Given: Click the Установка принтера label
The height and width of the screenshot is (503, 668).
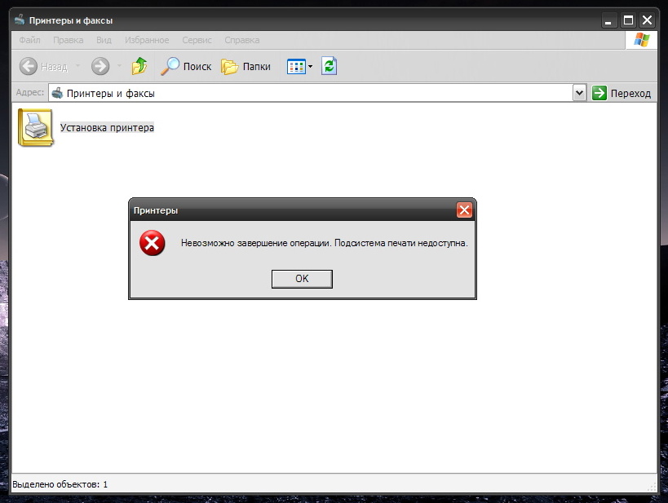Looking at the screenshot, I should click(107, 127).
